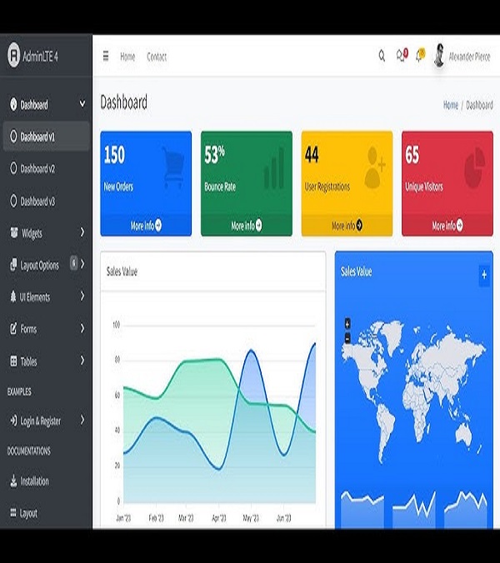500x563 pixels.
Task: Expand the Layout Options sidebar menu
Action: [x=82, y=265]
